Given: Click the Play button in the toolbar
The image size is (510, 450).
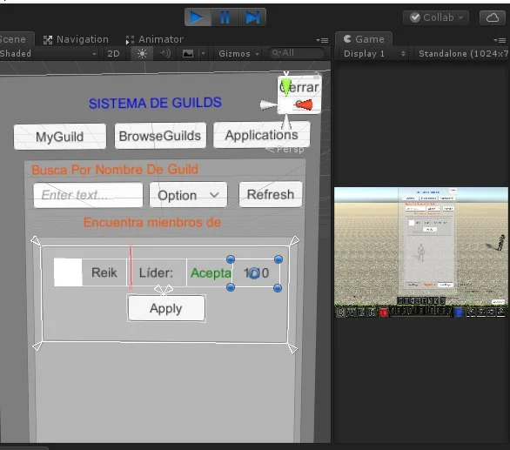Looking at the screenshot, I should point(198,17).
